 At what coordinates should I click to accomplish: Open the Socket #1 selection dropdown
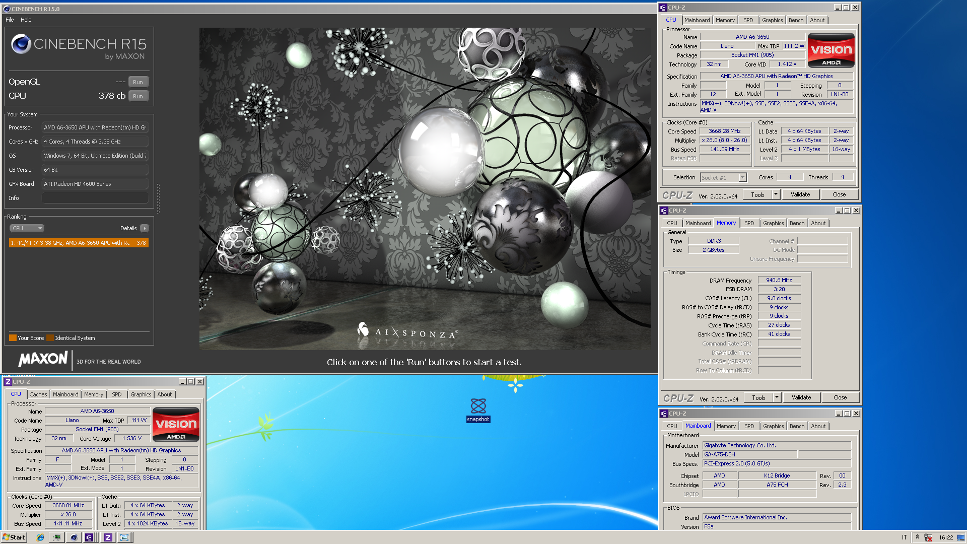(724, 178)
